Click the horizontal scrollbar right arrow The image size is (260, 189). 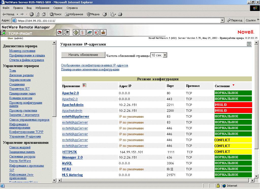[x=252, y=180]
